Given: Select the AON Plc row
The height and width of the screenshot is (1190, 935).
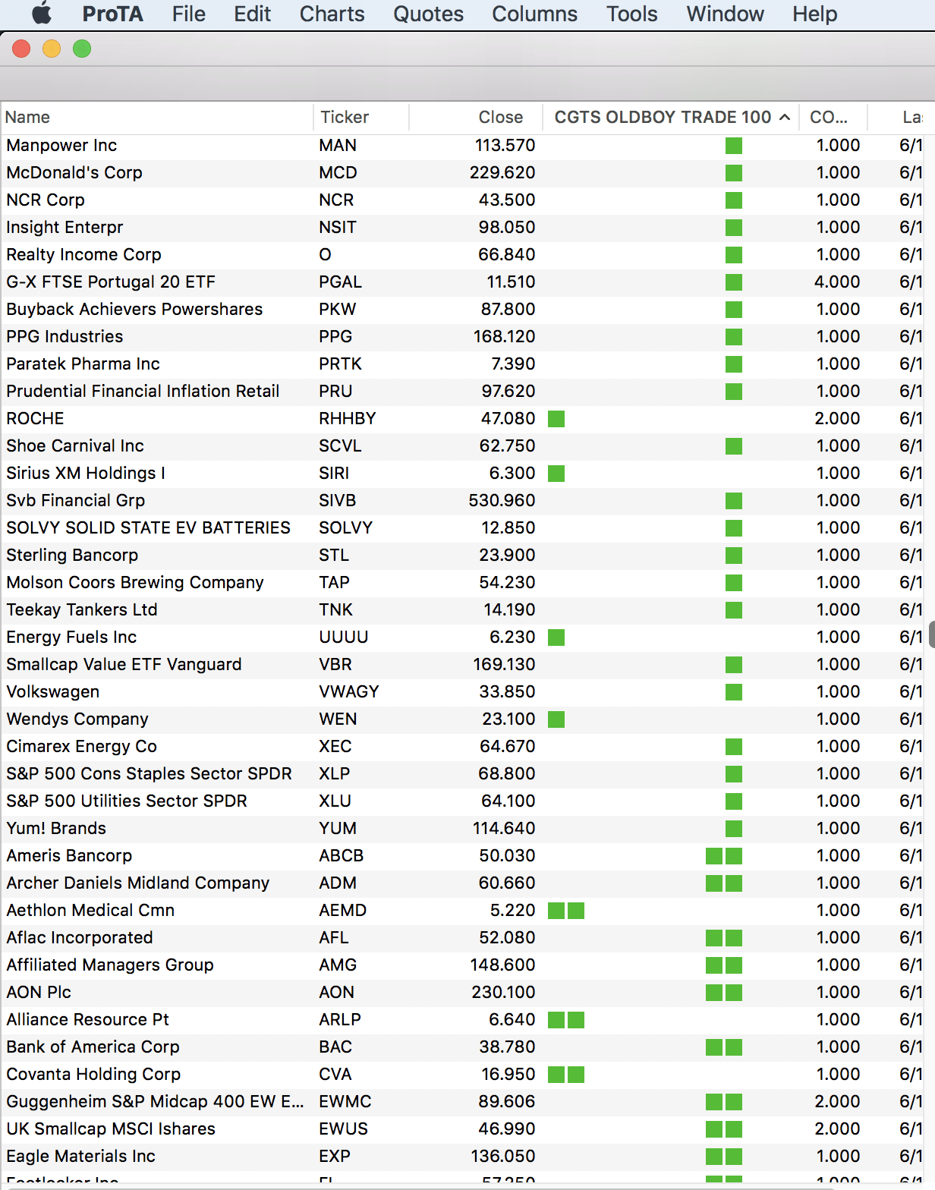Looking at the screenshot, I should pos(462,993).
